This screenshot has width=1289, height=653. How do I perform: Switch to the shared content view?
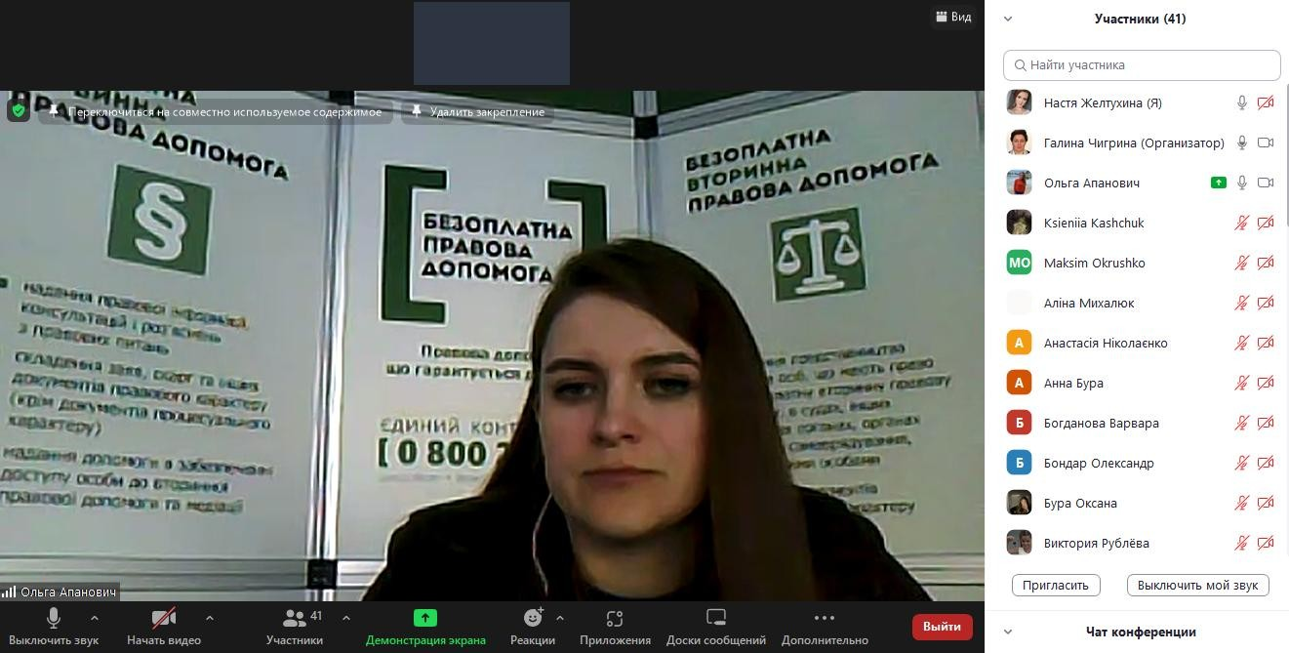point(217,111)
